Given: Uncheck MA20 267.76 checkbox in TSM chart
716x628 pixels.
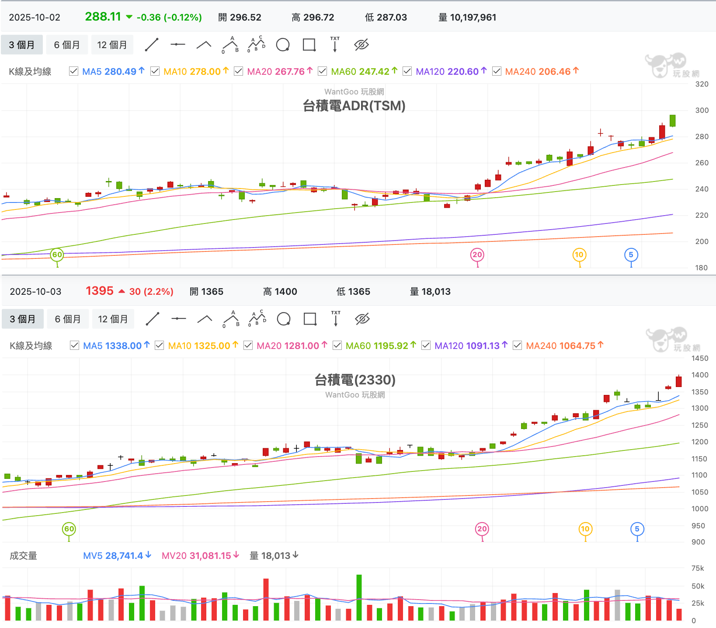Looking at the screenshot, I should point(239,71).
